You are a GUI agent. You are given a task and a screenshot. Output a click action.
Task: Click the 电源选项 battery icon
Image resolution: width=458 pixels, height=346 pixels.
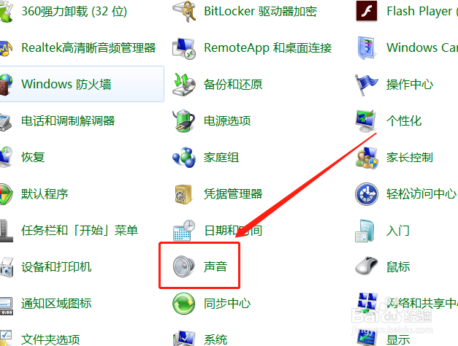tap(183, 120)
